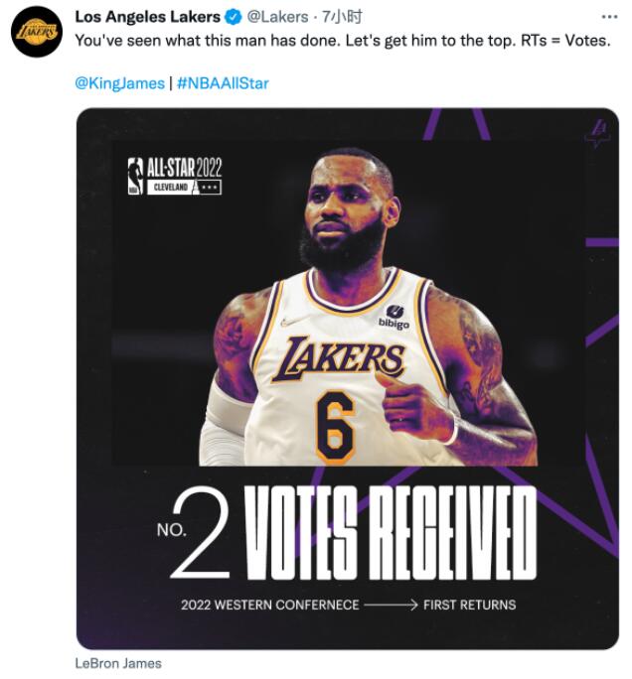Click the FIRST RETURNS text in image
The height and width of the screenshot is (679, 632).
(x=470, y=605)
